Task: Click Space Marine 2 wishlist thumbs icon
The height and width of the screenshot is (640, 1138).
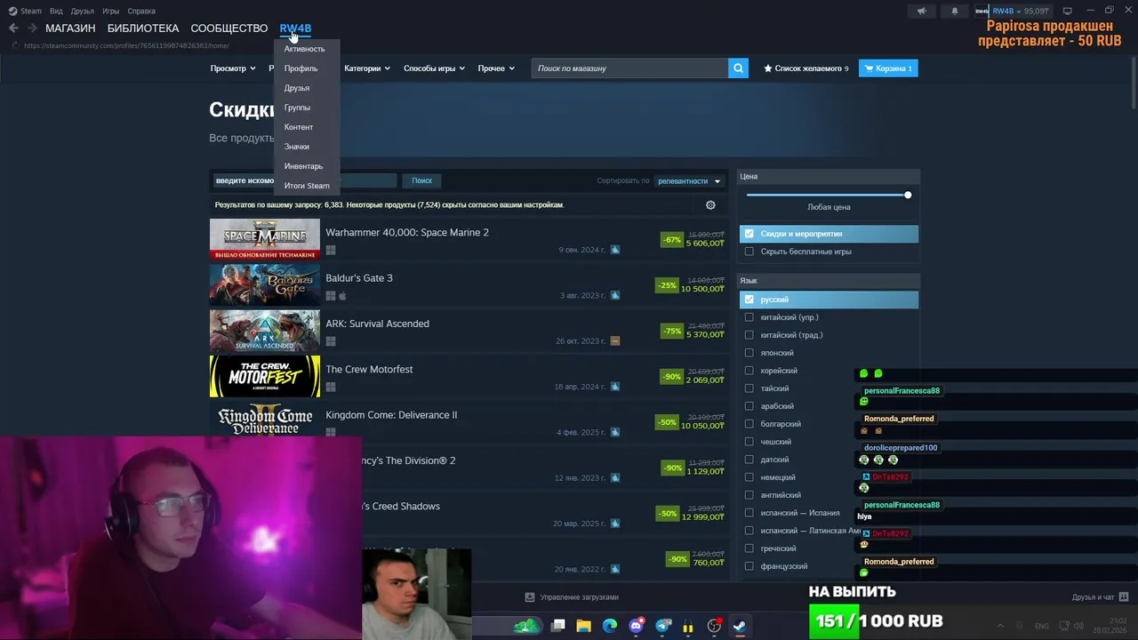Action: click(615, 250)
